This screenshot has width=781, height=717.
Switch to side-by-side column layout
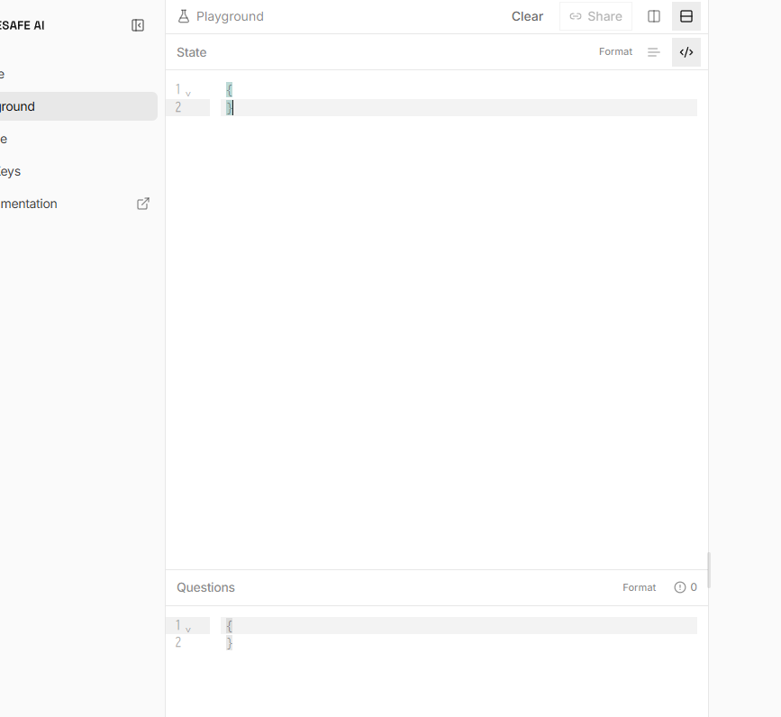[x=654, y=16]
